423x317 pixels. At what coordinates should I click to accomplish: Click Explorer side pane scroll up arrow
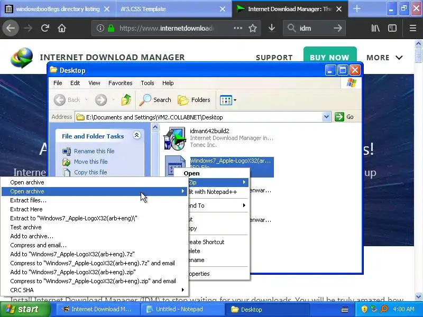[x=155, y=127]
